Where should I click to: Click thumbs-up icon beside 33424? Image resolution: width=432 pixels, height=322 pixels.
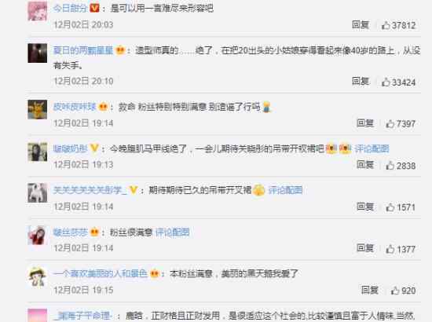(x=386, y=82)
